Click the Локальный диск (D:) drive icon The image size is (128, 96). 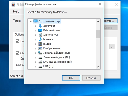coord(40,58)
